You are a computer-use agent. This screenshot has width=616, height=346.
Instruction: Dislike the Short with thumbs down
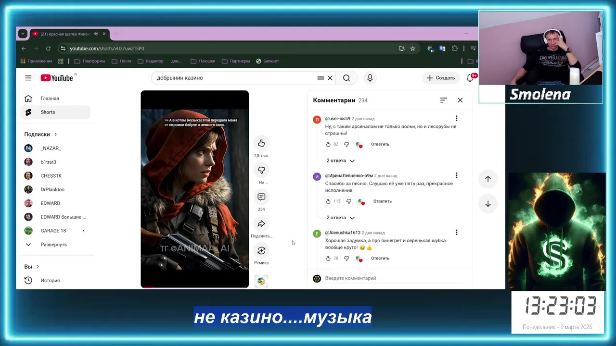tap(261, 170)
